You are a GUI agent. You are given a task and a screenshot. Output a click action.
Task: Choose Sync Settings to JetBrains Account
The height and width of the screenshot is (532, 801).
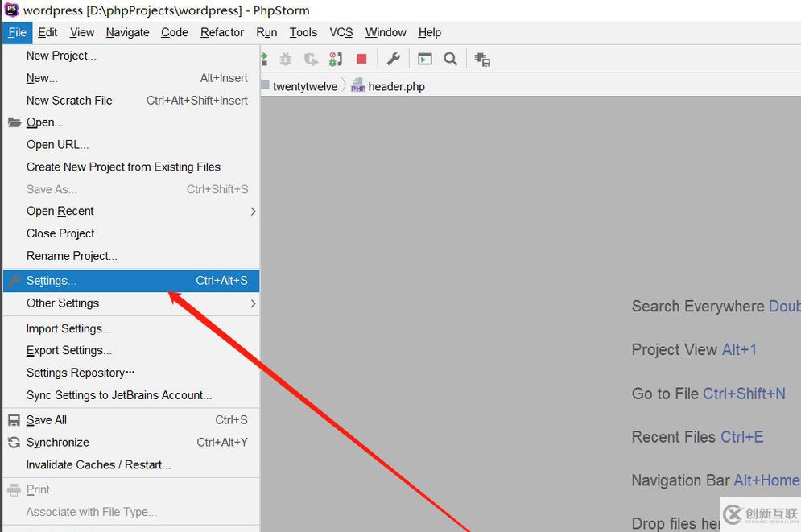[131, 395]
